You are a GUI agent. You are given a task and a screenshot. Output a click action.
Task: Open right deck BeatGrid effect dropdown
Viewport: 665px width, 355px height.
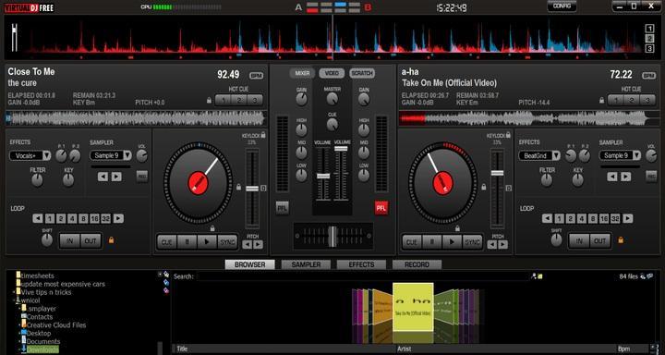tap(556, 155)
